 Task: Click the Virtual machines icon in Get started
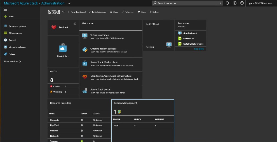(85, 36)
